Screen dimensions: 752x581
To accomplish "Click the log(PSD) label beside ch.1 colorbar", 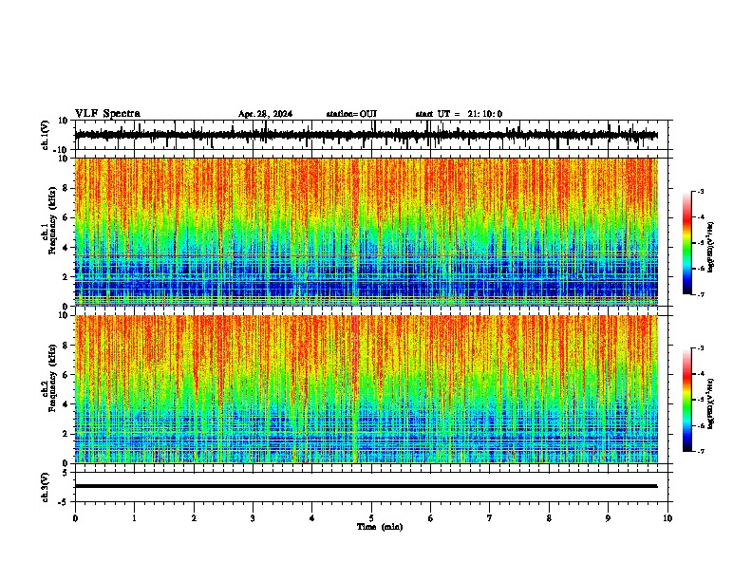I will pos(711,247).
